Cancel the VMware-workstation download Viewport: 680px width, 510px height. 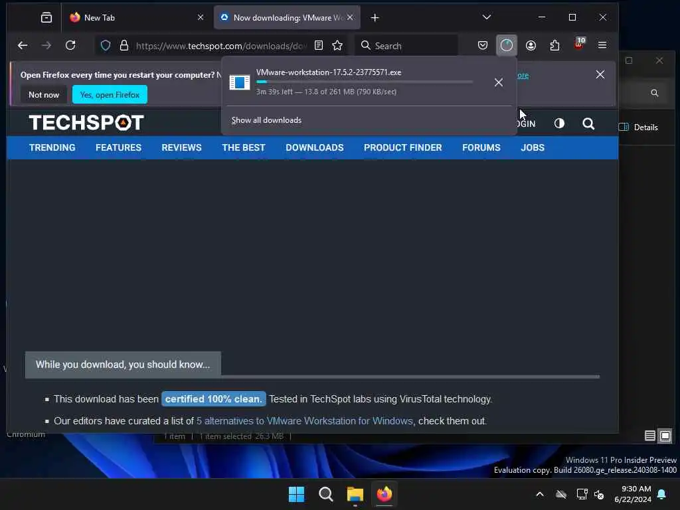[x=498, y=82]
